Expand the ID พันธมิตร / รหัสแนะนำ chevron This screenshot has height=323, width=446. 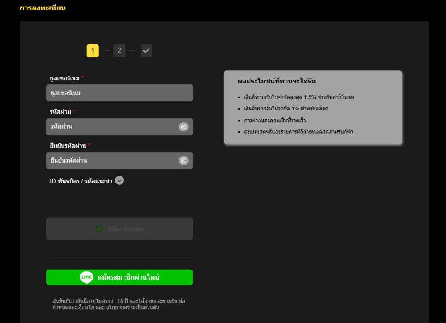point(119,181)
